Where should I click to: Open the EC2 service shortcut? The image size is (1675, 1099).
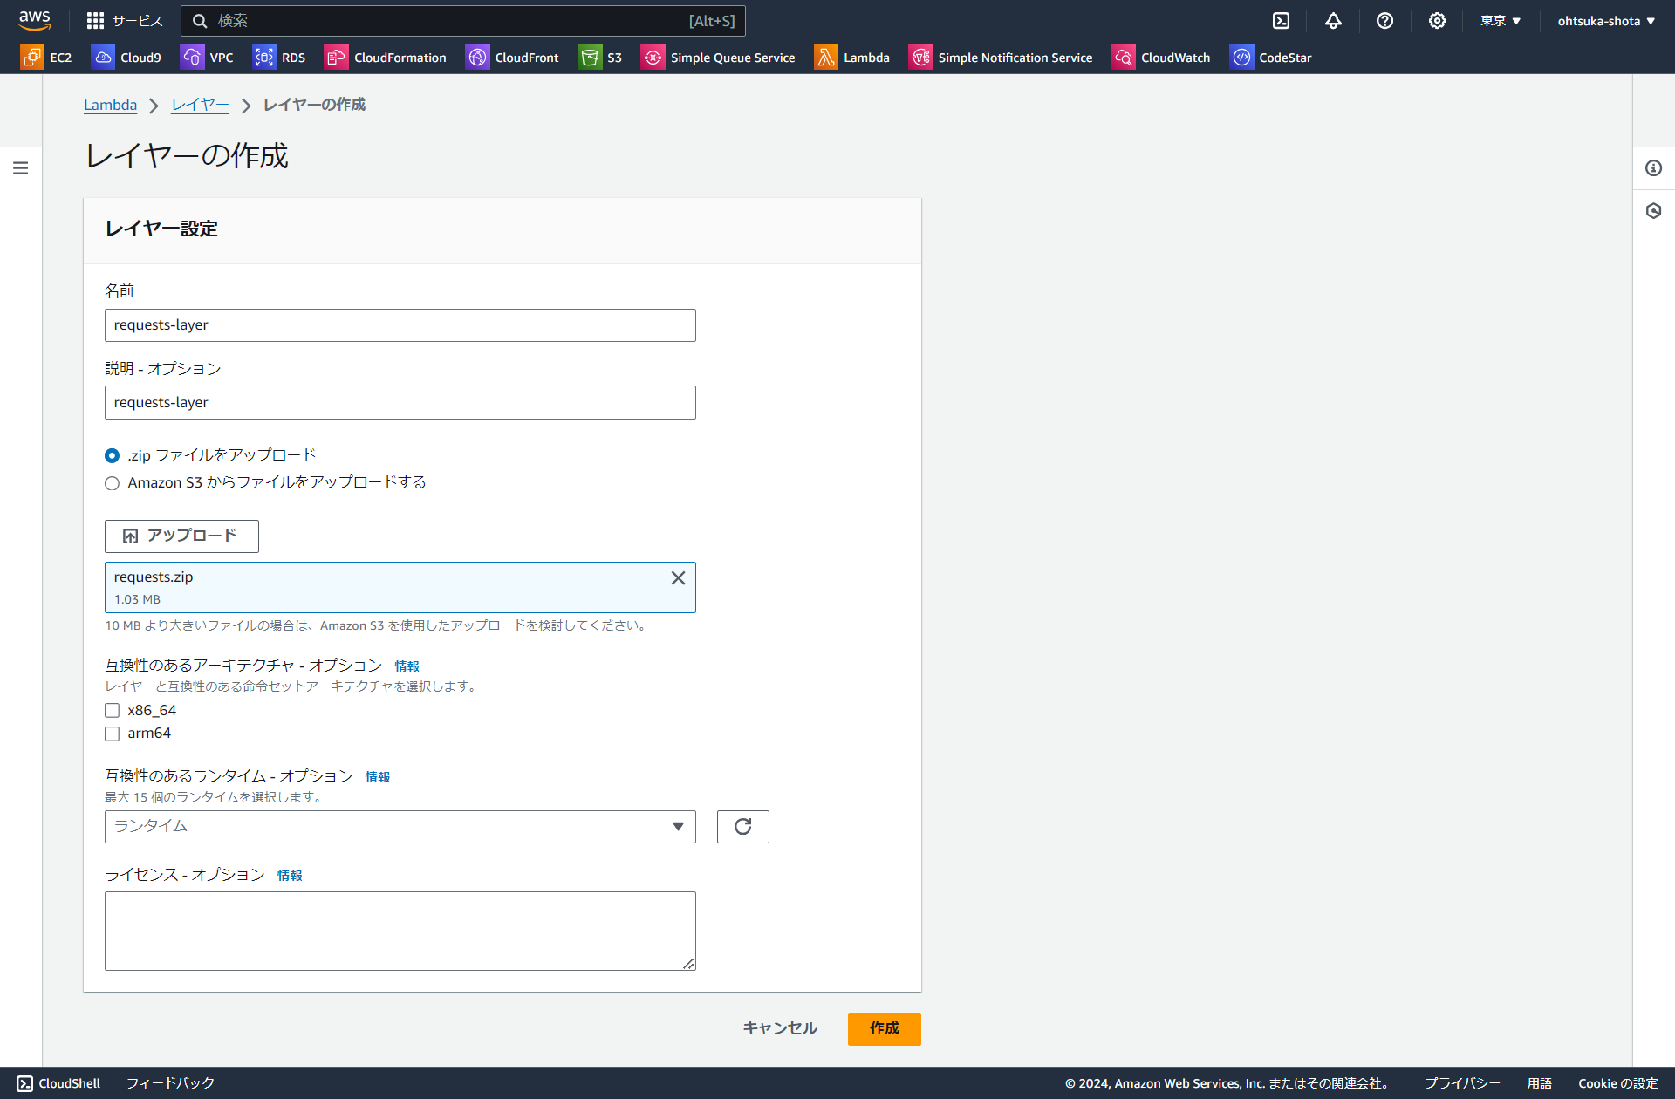[47, 57]
